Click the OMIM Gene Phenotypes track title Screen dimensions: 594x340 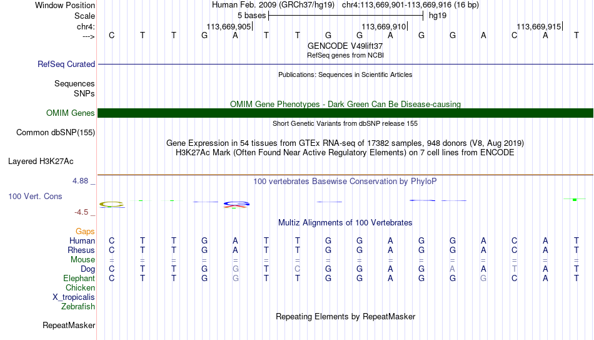[x=345, y=105]
